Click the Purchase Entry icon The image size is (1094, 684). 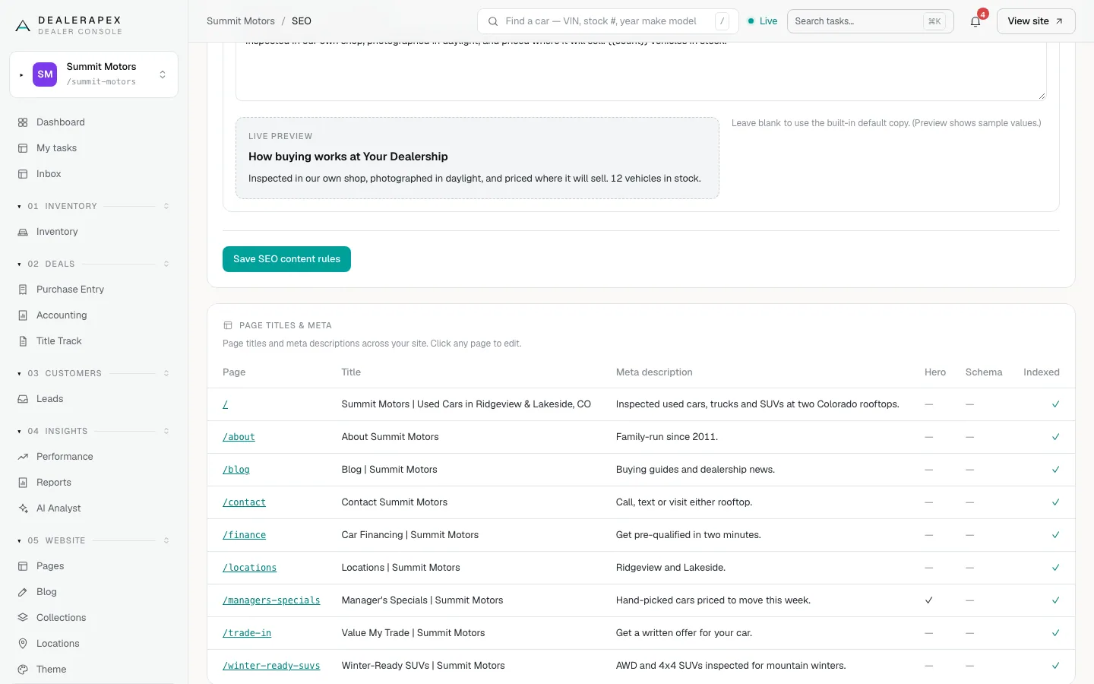point(23,290)
